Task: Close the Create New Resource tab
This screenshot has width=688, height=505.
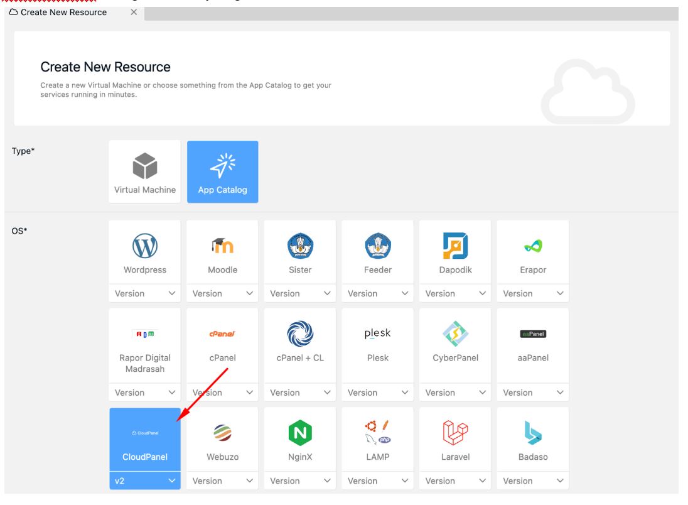Action: click(131, 11)
